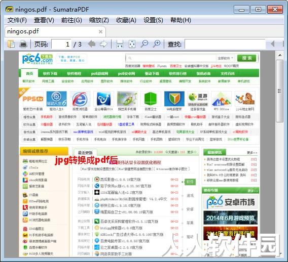
Task: Click the jj斗地主 icon
Action: (245, 99)
